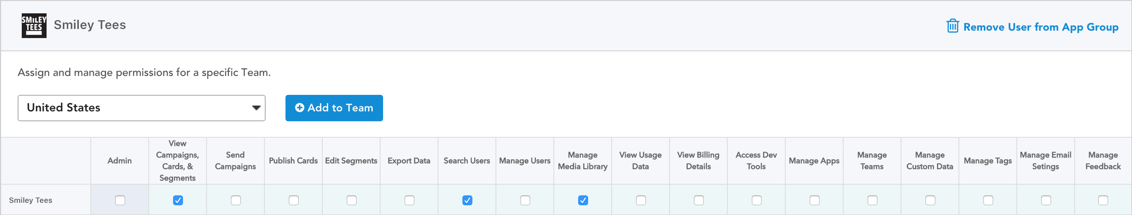Click the View Billing Details column header
1132x215 pixels.
(698, 161)
